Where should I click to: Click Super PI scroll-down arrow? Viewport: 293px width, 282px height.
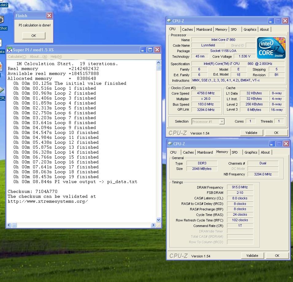[158, 220]
